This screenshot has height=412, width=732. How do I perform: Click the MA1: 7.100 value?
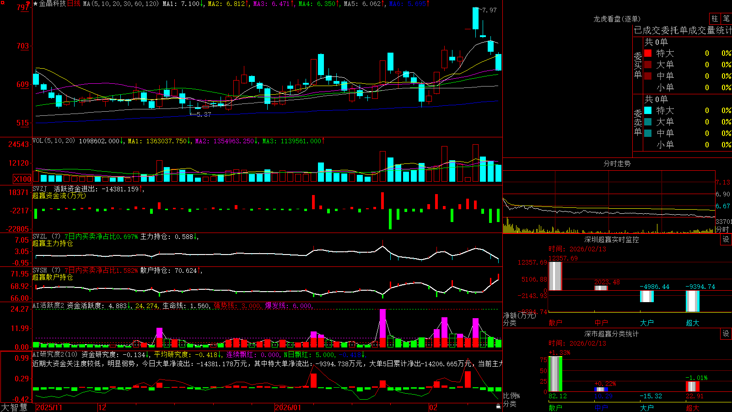point(183,4)
